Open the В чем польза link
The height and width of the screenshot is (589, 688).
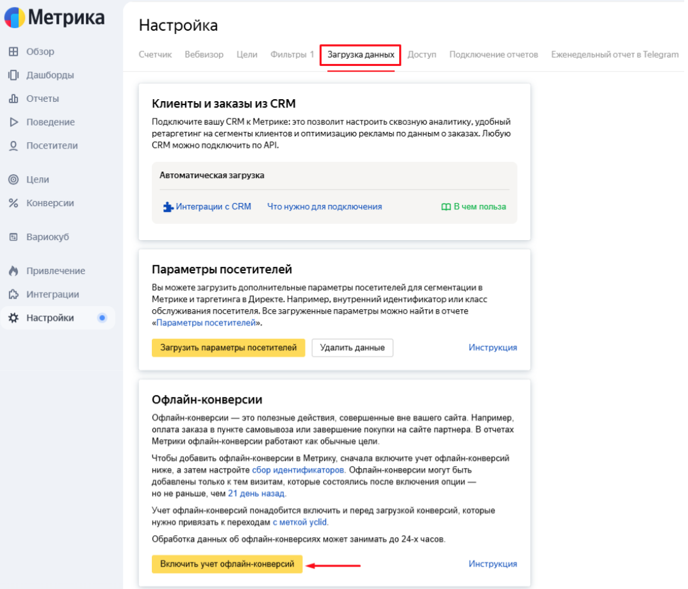(473, 207)
